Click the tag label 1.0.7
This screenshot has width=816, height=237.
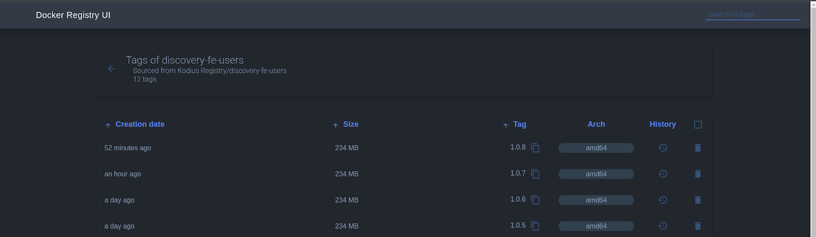point(518,173)
